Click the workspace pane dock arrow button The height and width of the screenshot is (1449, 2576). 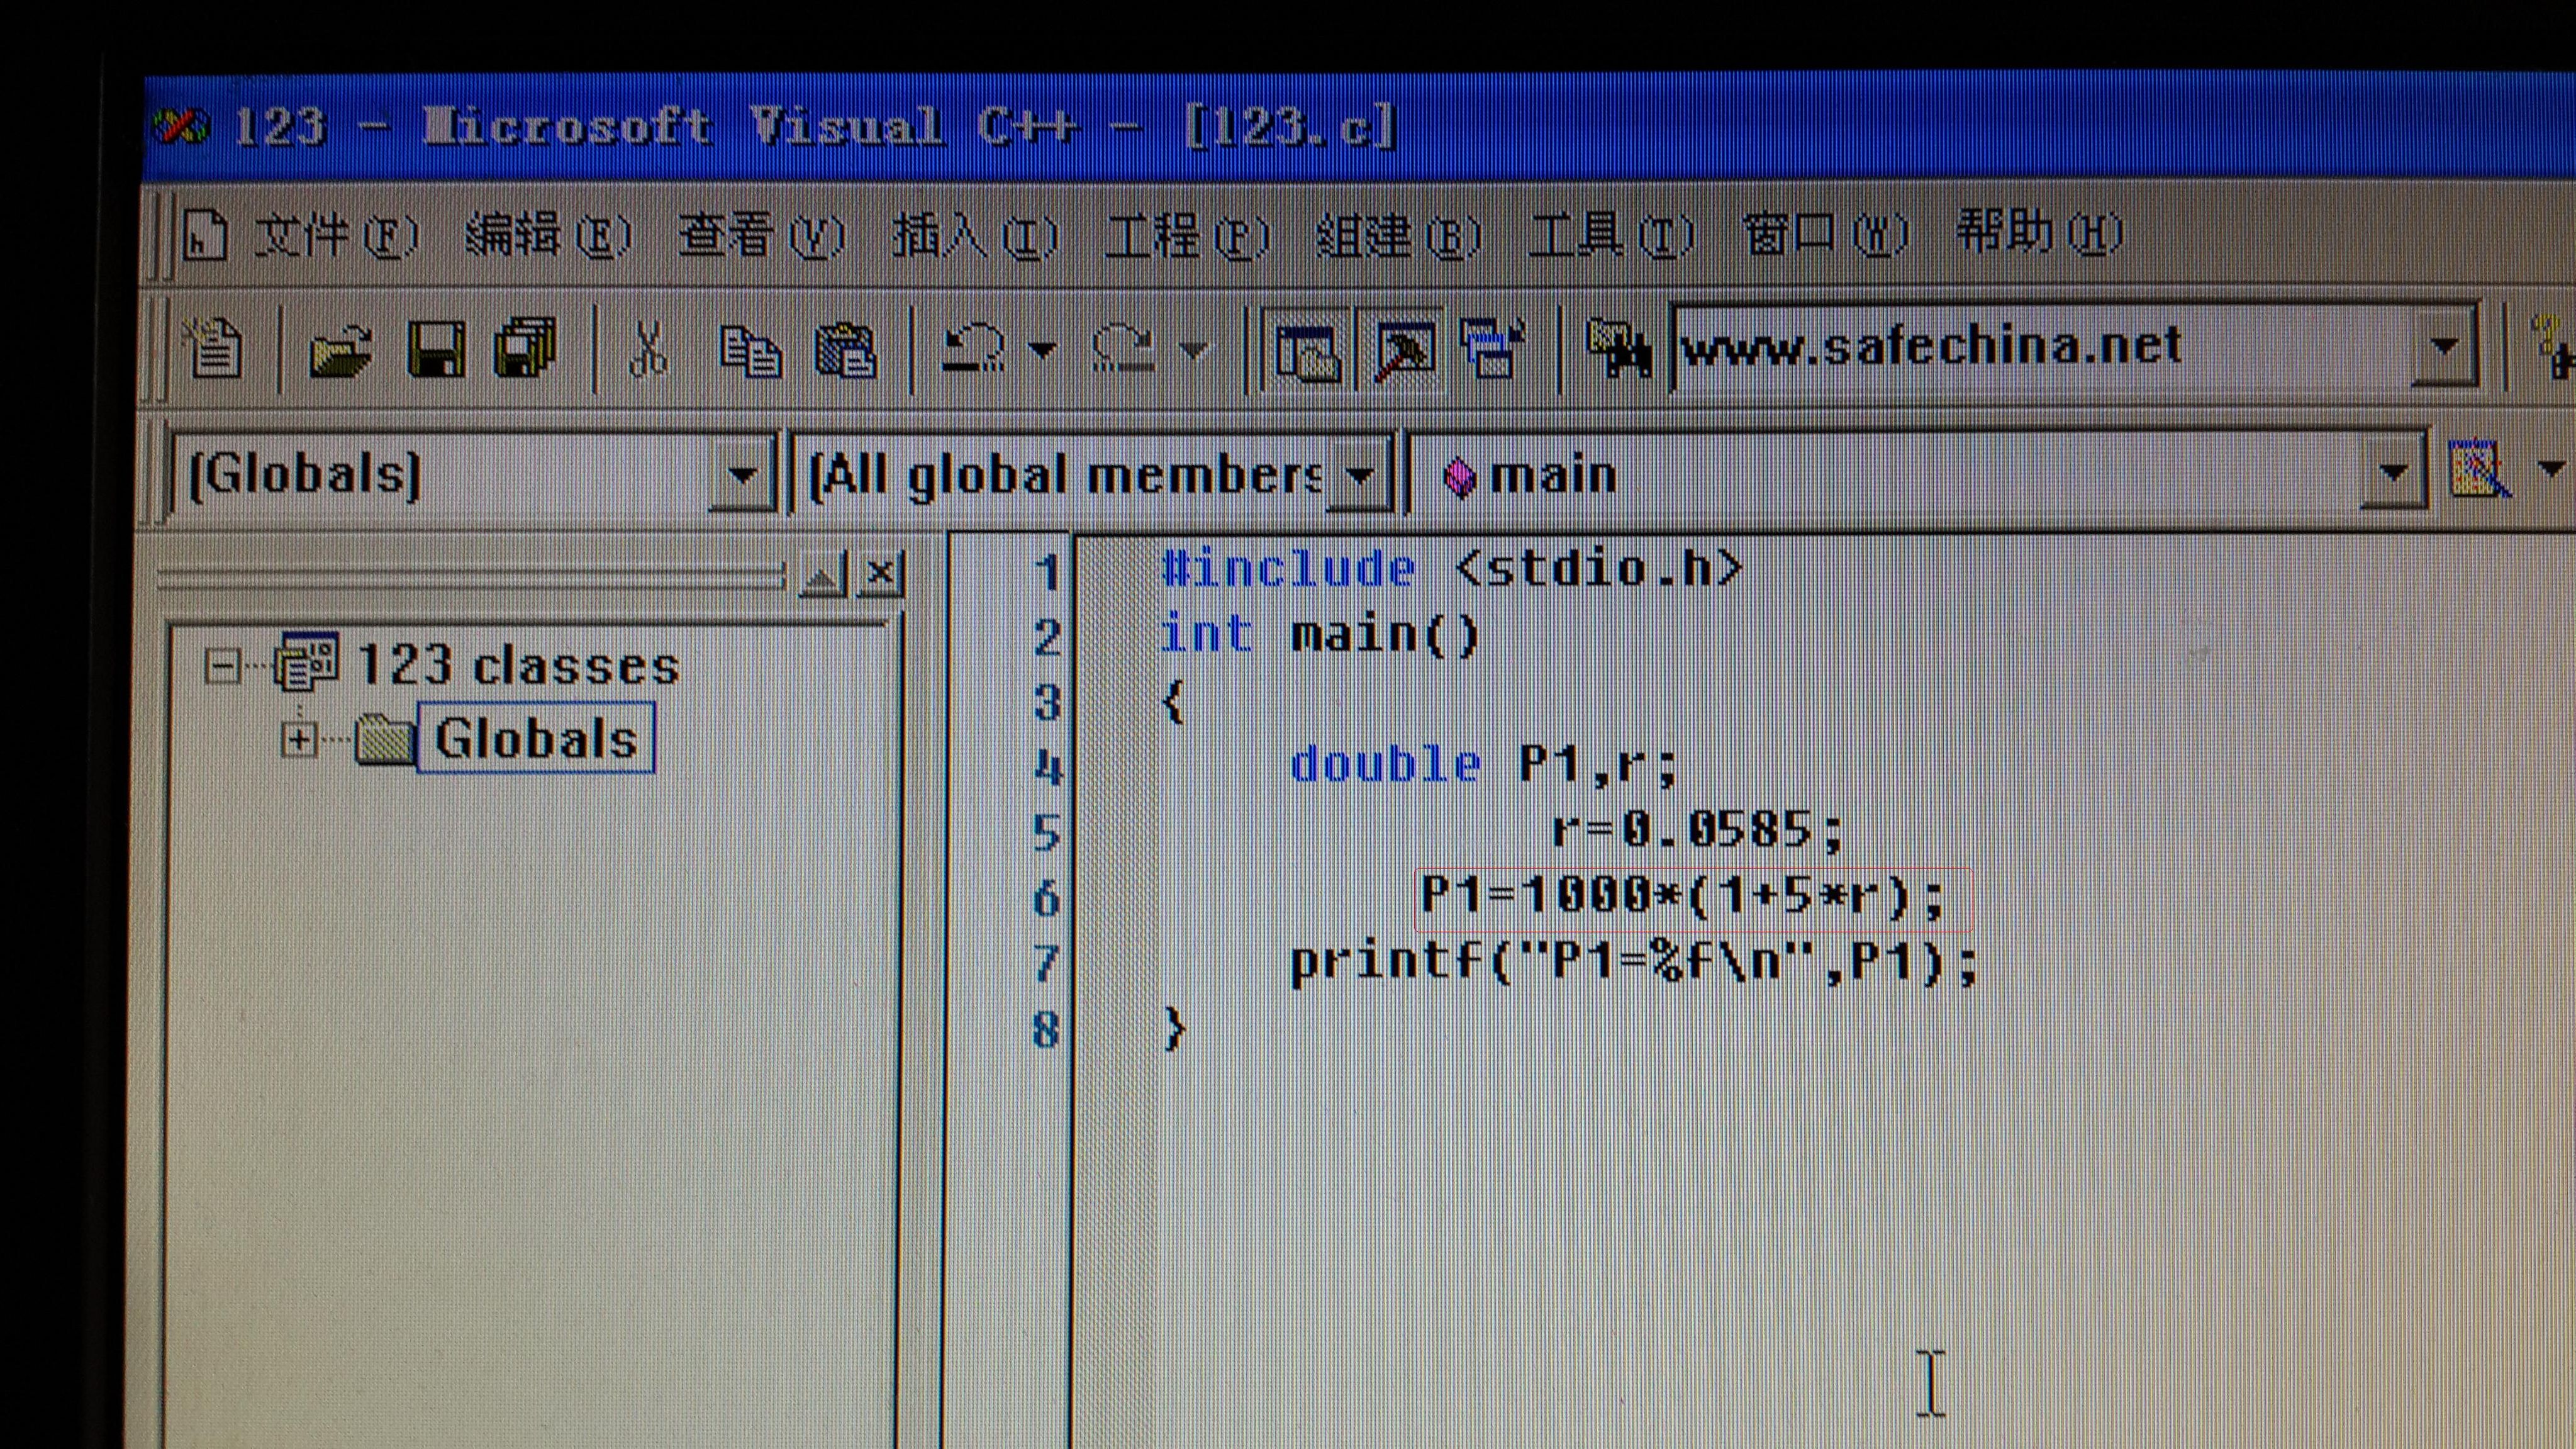tap(823, 575)
